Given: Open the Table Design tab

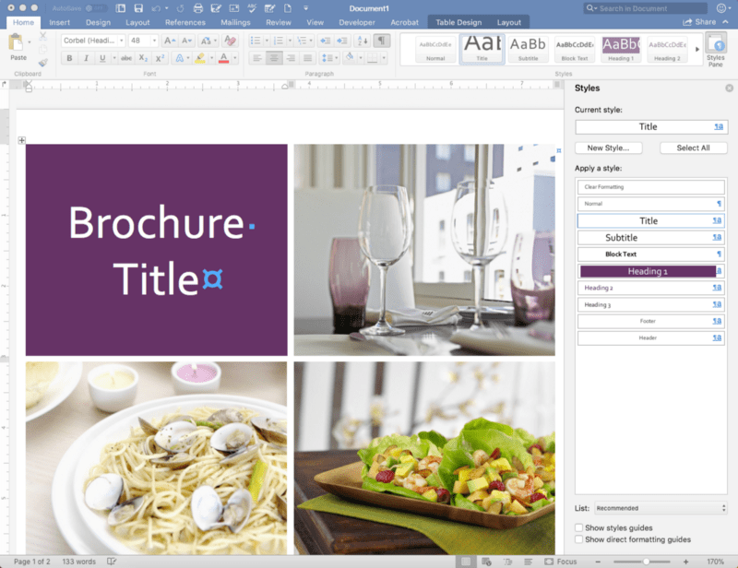Looking at the screenshot, I should (458, 22).
